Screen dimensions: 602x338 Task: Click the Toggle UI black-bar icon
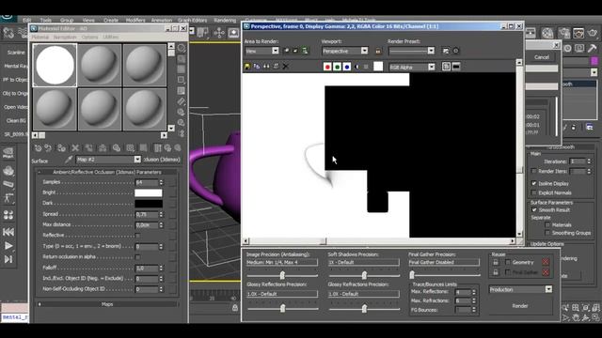click(456, 67)
